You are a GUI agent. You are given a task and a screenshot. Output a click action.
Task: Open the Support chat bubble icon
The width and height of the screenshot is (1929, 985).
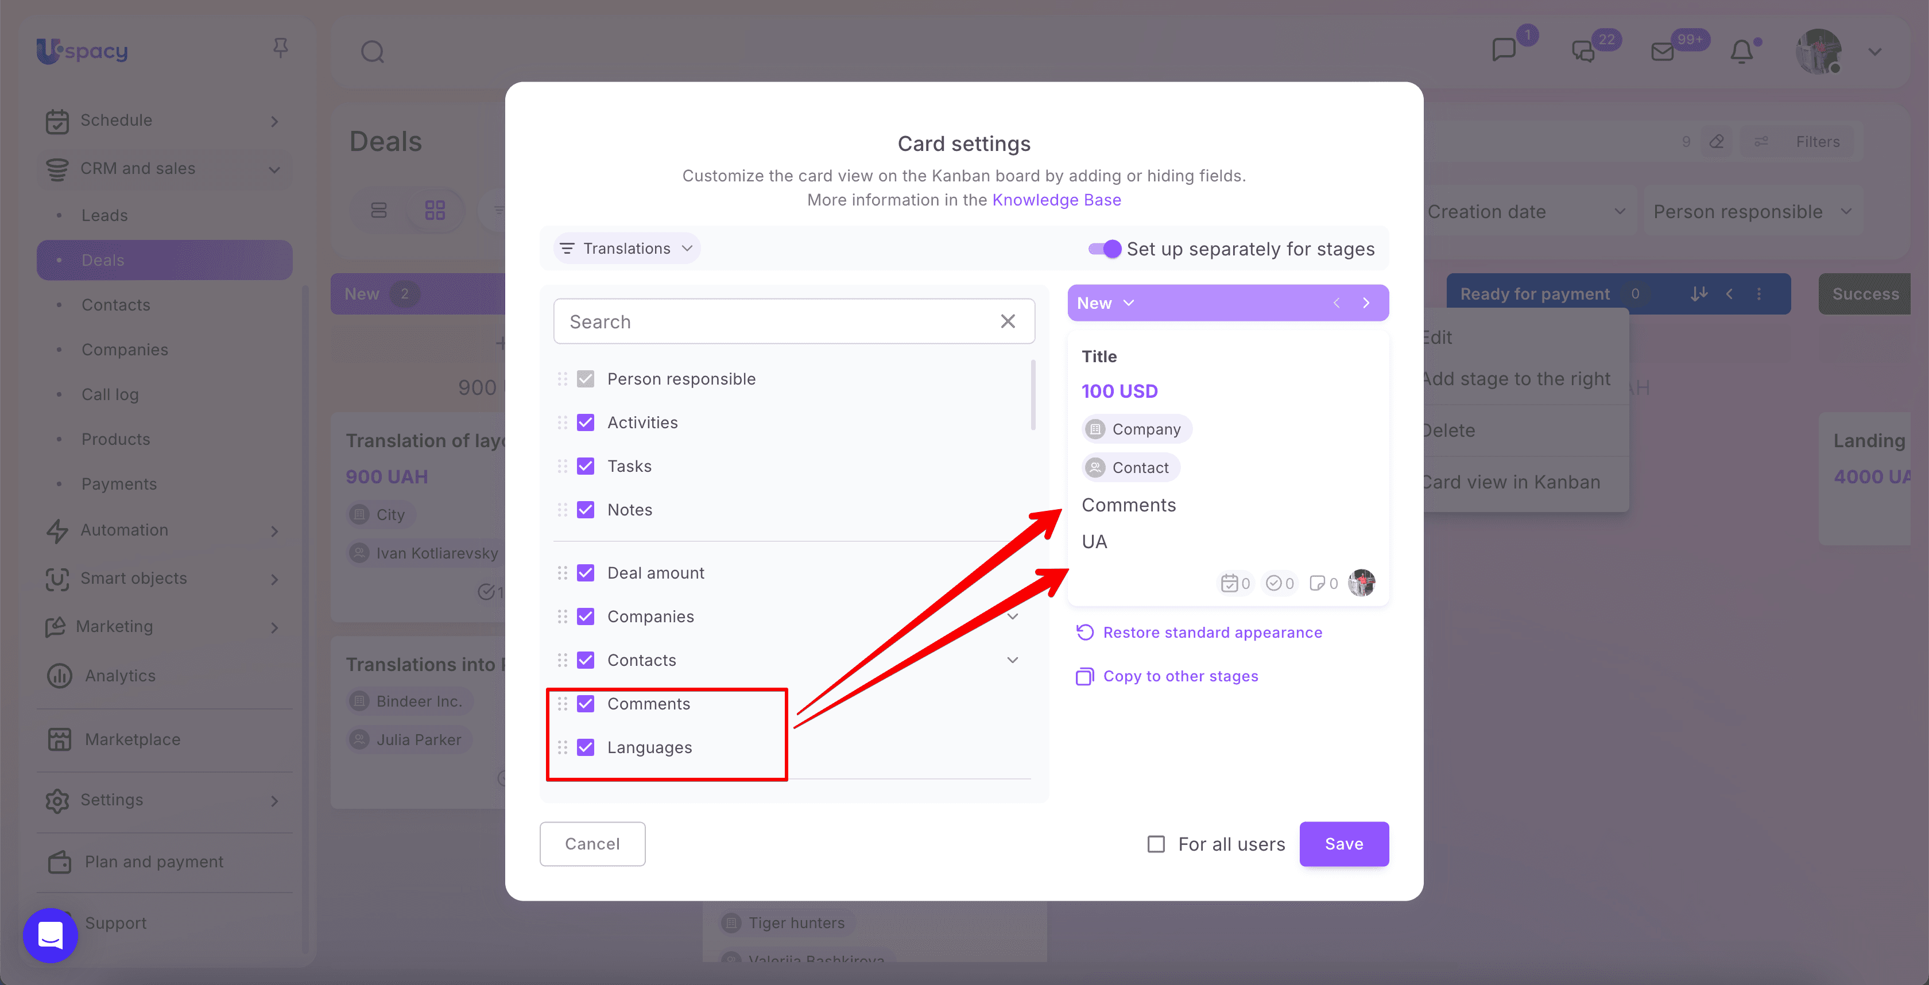50,935
